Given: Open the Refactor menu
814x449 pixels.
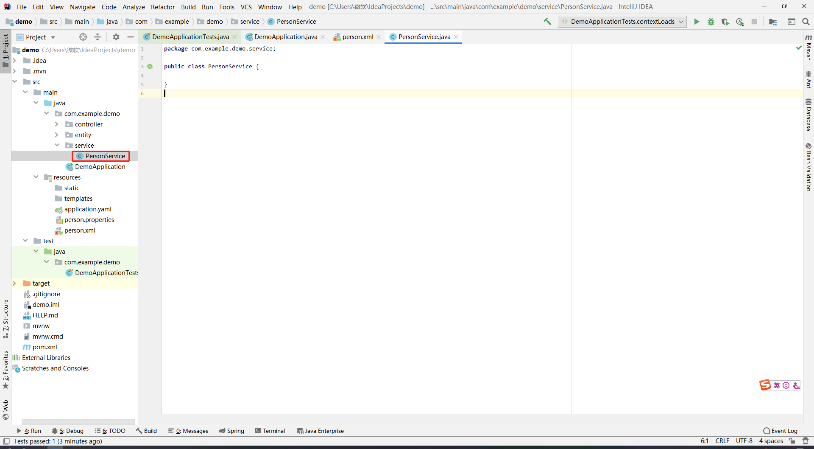Looking at the screenshot, I should click(x=163, y=7).
